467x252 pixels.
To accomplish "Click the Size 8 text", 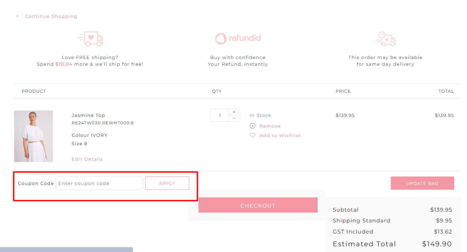I will [x=80, y=144].
